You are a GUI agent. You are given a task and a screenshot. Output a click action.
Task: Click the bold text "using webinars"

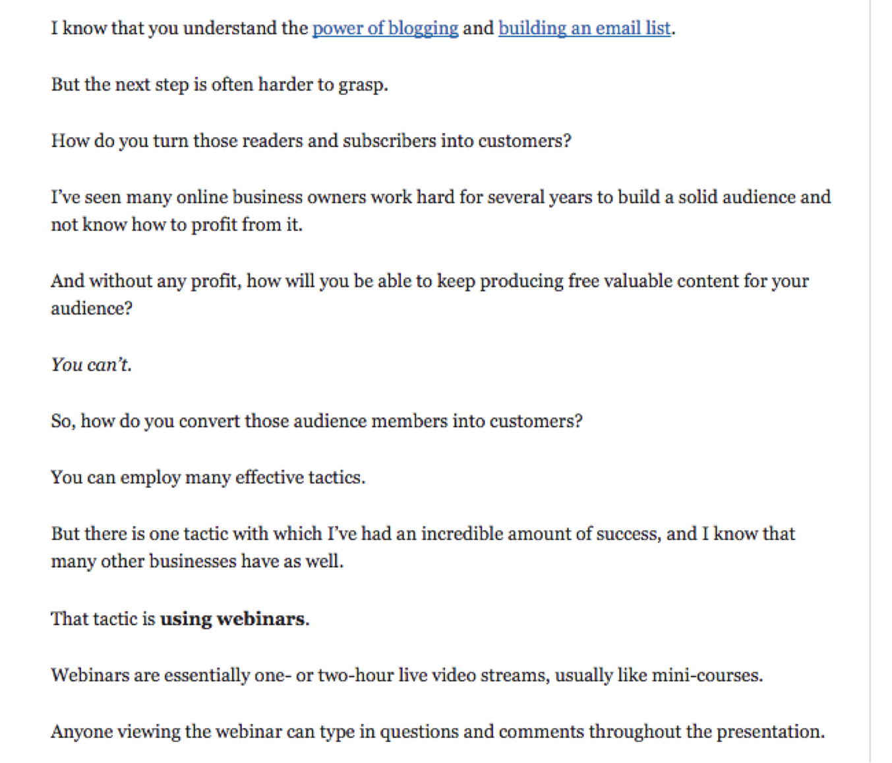pos(233,619)
